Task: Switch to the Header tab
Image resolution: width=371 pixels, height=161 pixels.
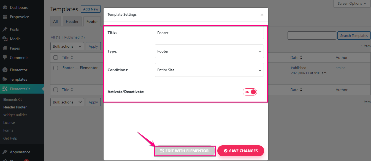Action: [x=72, y=21]
